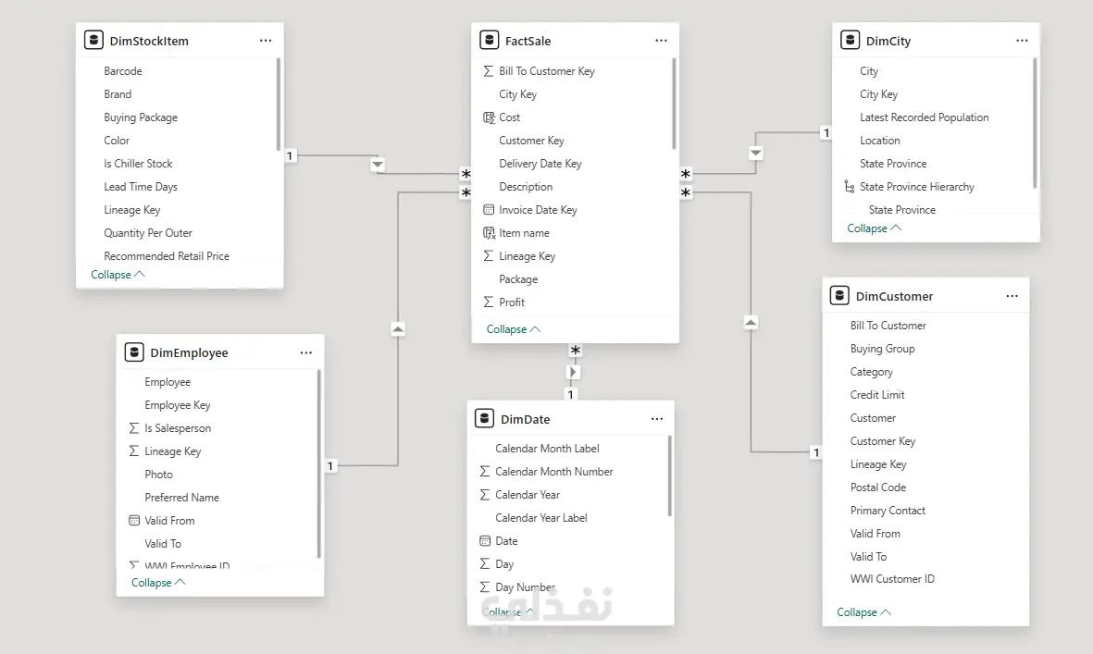Click sigma icon beside Calendar Year

tap(484, 495)
